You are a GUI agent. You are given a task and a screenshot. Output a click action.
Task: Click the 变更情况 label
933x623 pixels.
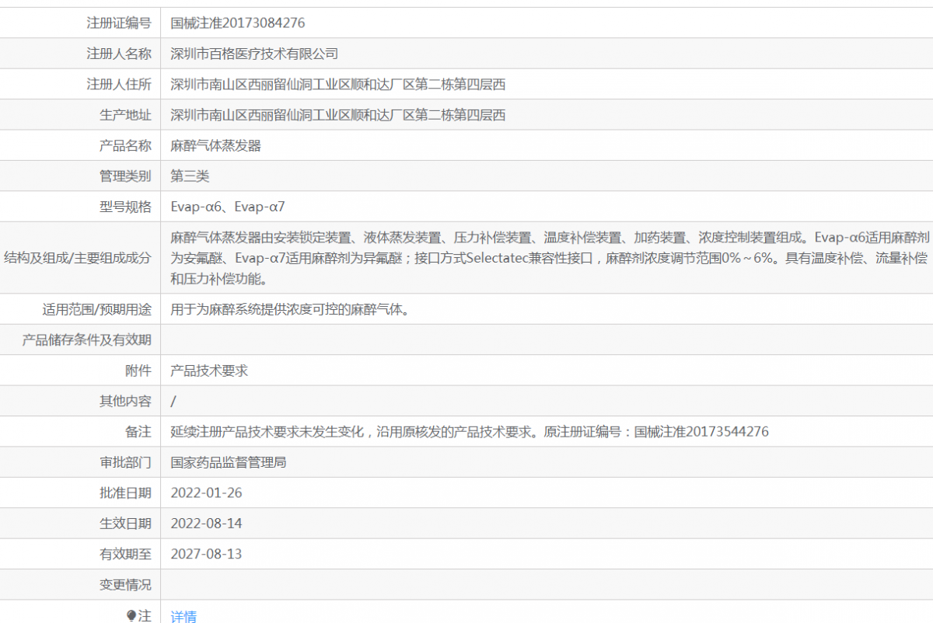125,584
